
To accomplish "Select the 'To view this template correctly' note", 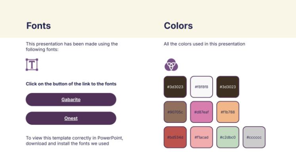I will (x=74, y=141).
